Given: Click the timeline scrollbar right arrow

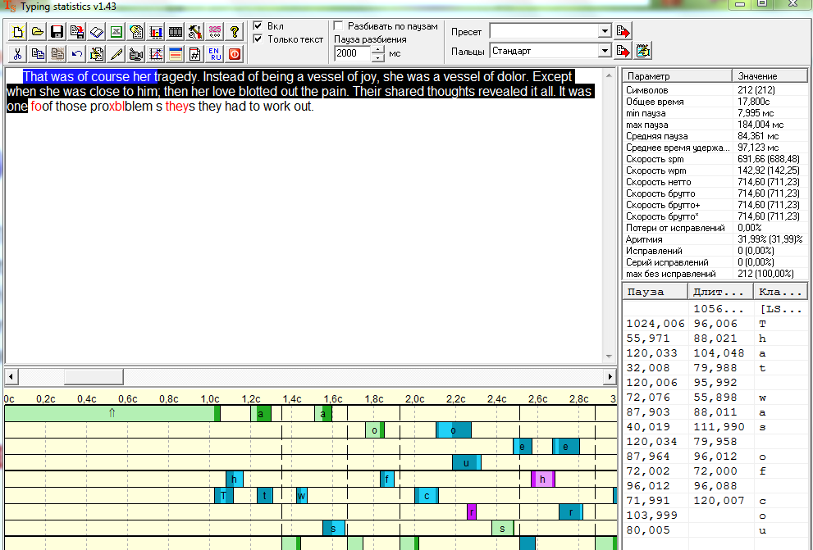Looking at the screenshot, I should [610, 376].
